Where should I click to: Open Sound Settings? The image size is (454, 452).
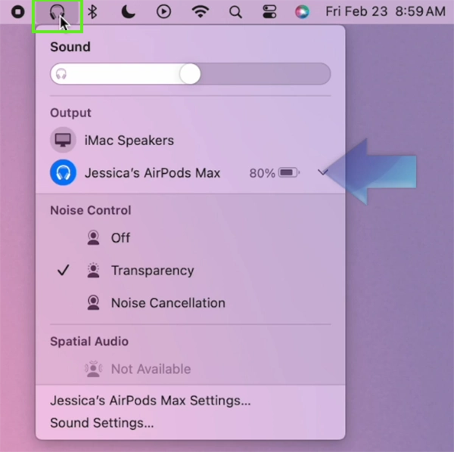coord(102,423)
